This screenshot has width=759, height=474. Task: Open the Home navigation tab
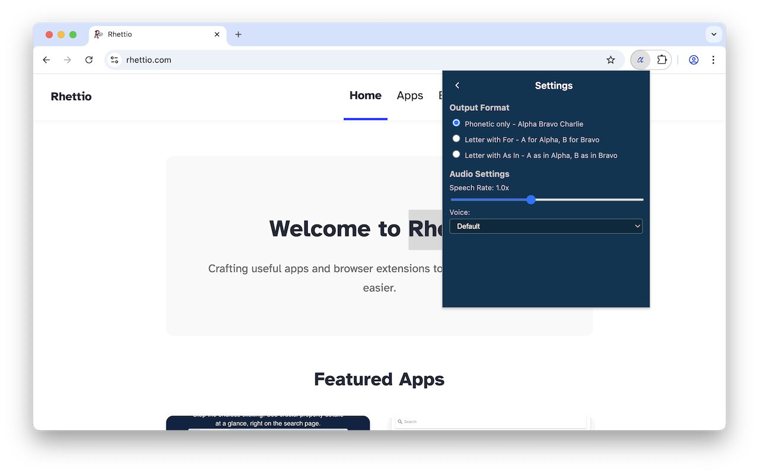pos(365,96)
